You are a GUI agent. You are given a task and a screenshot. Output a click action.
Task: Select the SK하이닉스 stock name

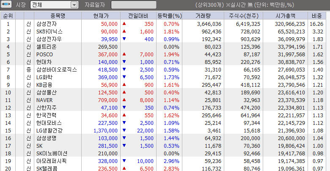(49, 31)
